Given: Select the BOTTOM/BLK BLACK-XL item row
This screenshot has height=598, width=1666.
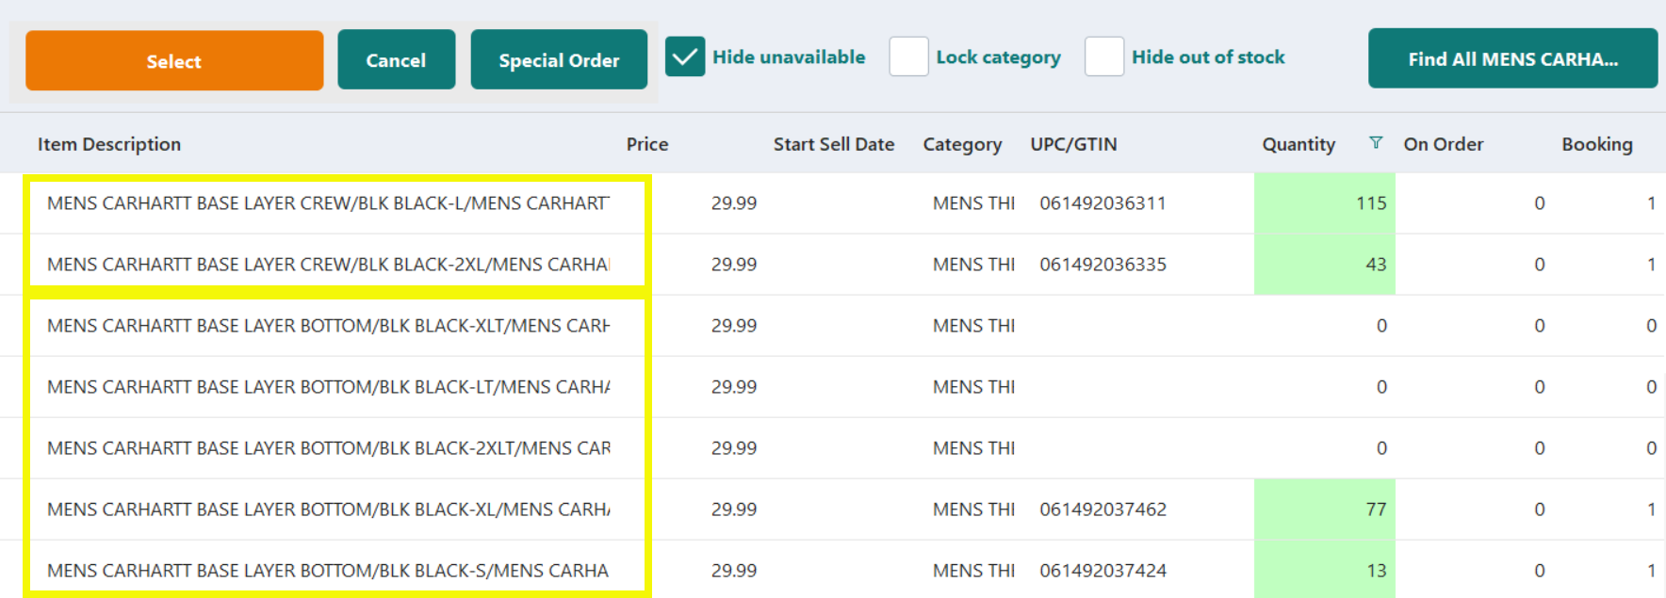Looking at the screenshot, I should click(833, 509).
